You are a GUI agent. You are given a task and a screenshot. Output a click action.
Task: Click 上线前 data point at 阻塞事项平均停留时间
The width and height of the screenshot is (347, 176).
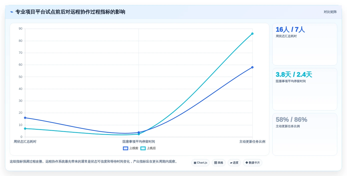coord(139,132)
